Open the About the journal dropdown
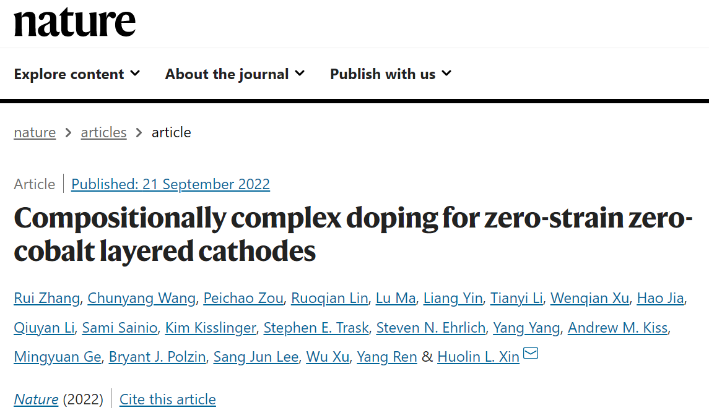 (235, 74)
